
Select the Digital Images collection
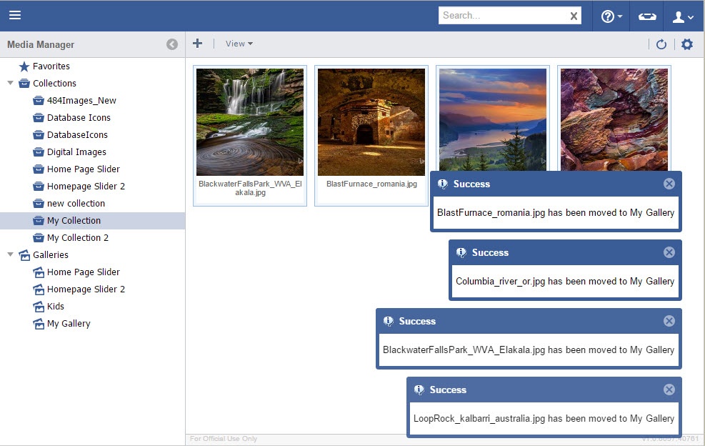coord(76,152)
